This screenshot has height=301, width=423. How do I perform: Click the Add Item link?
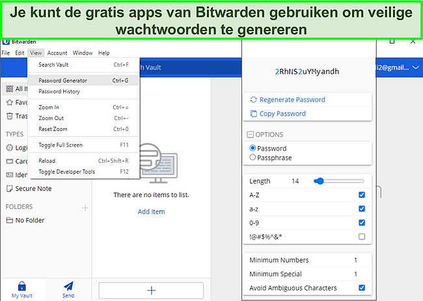[152, 211]
